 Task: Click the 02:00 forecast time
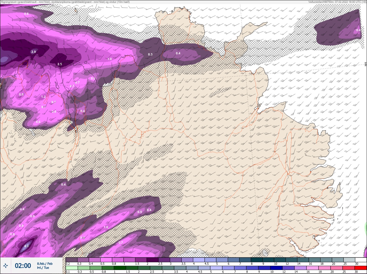tap(23, 266)
